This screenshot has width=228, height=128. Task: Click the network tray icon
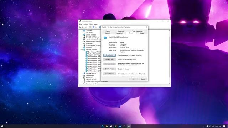pyautogui.click(x=210, y=126)
